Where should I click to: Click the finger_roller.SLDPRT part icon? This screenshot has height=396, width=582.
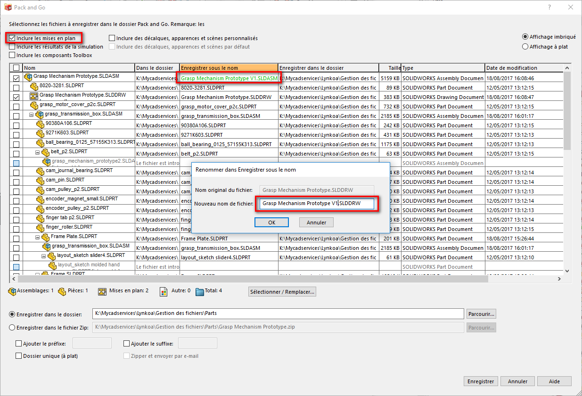click(x=40, y=228)
